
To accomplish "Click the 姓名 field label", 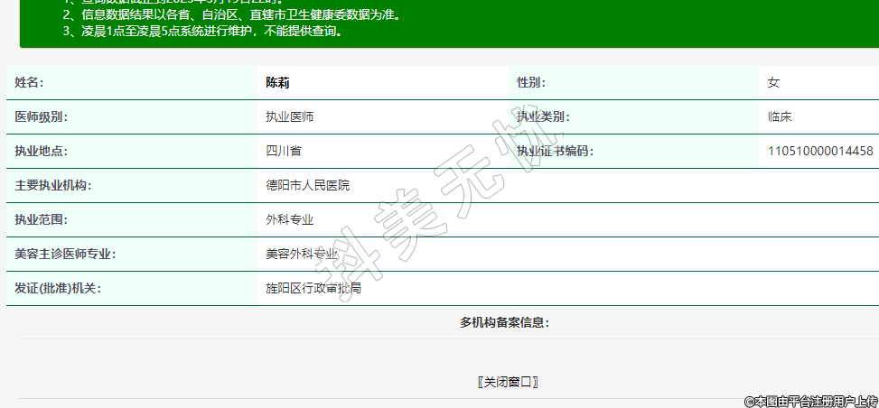I will click(29, 82).
